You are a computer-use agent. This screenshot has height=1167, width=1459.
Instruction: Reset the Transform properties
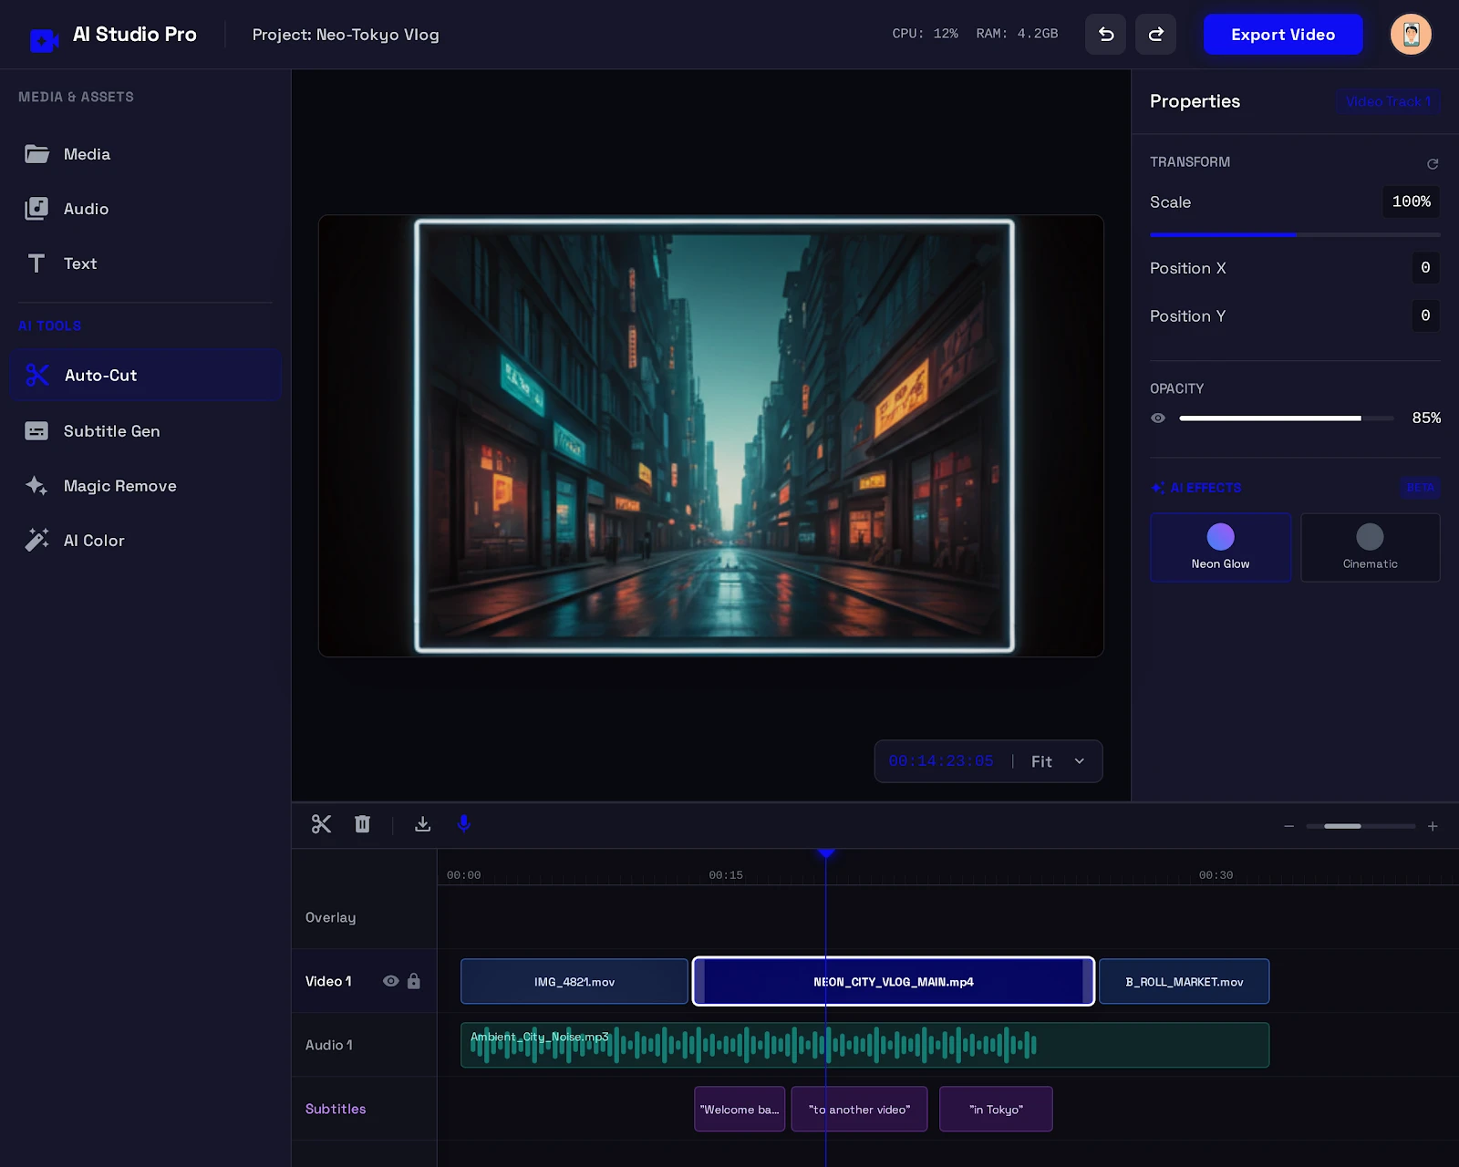[x=1433, y=164]
